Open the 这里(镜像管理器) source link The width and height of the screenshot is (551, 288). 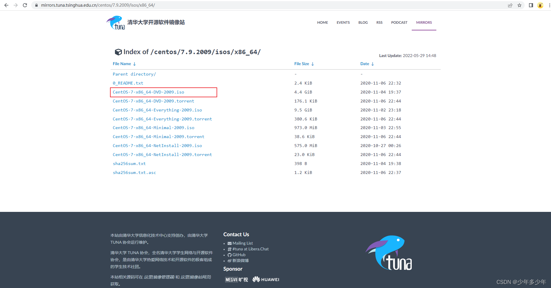click(x=159, y=277)
